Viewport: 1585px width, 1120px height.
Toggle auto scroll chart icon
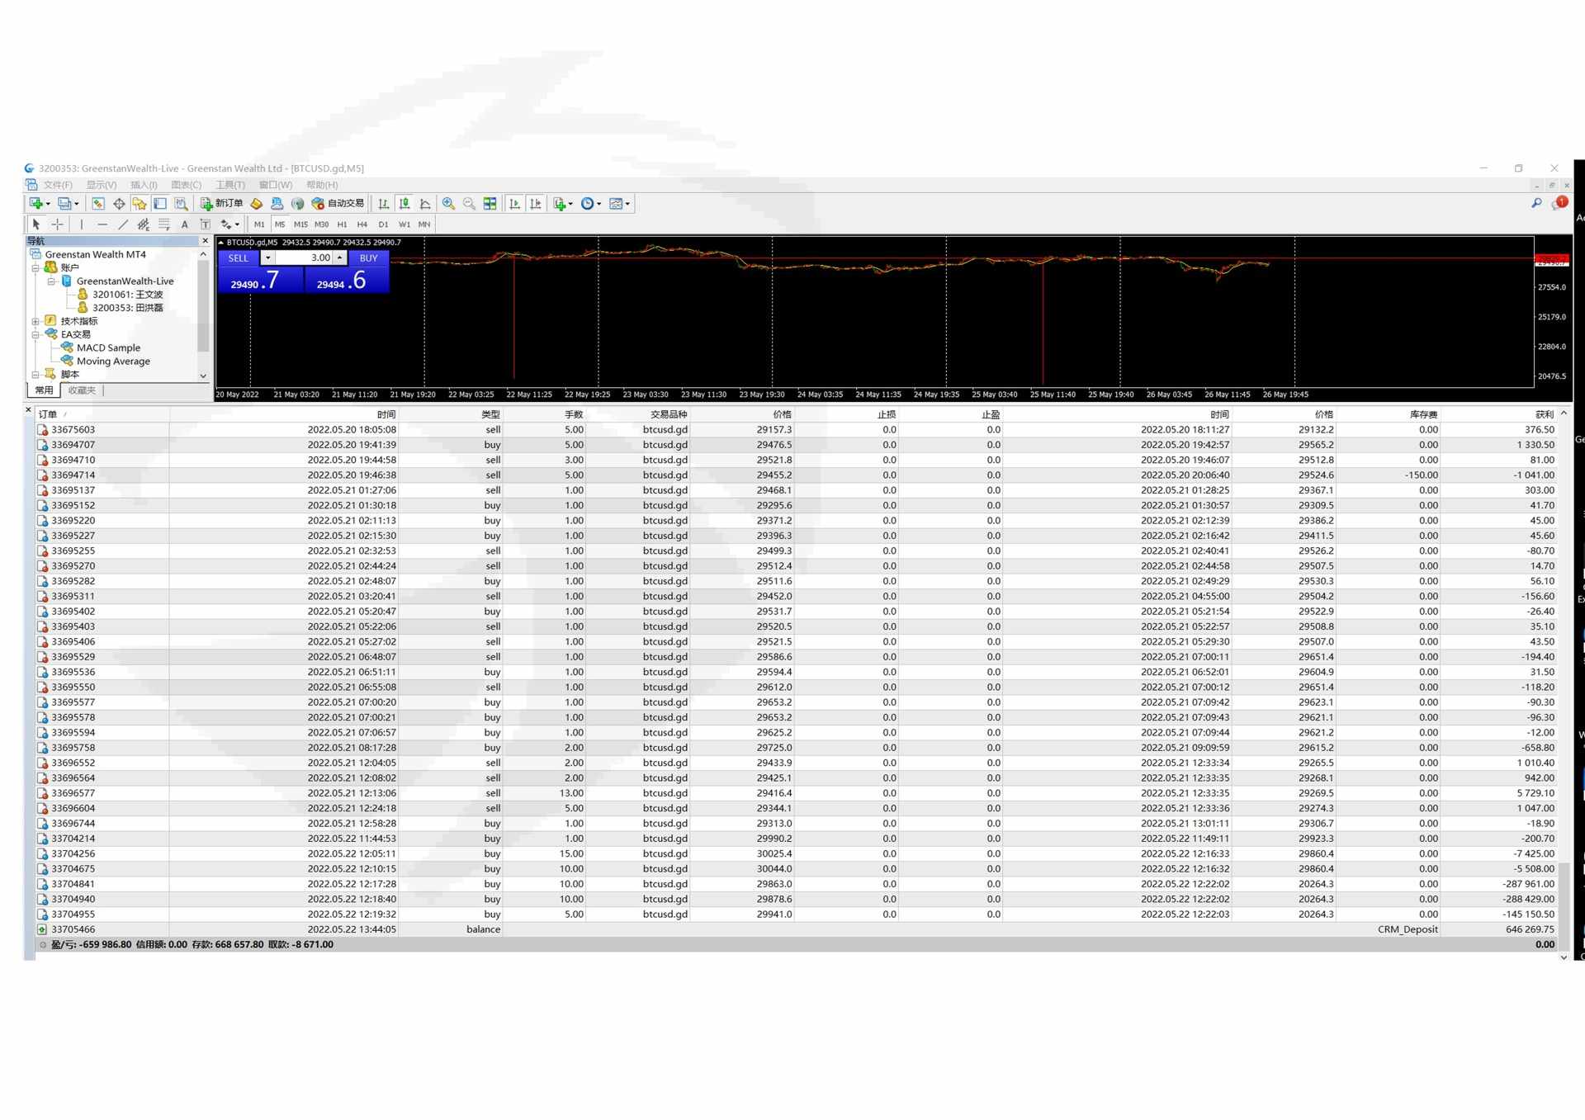coord(515,204)
